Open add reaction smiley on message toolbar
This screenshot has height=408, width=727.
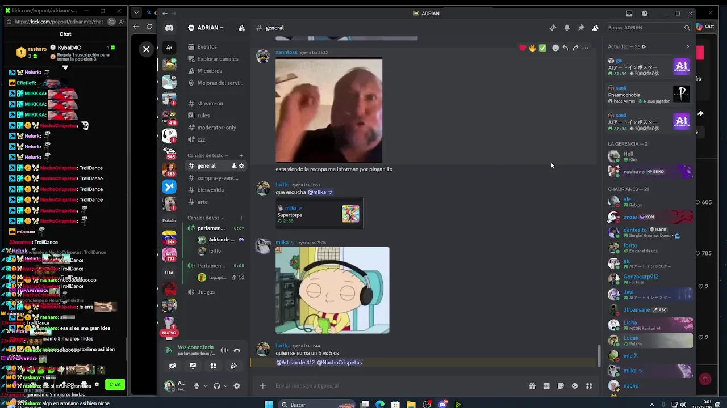555,48
